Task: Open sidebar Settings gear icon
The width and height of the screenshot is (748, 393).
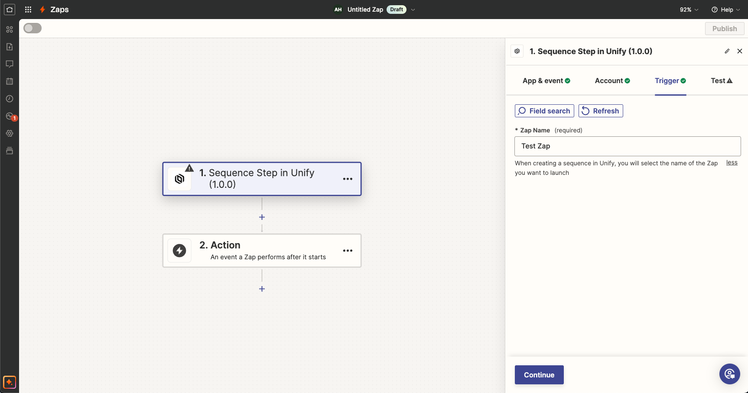Action: pyautogui.click(x=10, y=133)
